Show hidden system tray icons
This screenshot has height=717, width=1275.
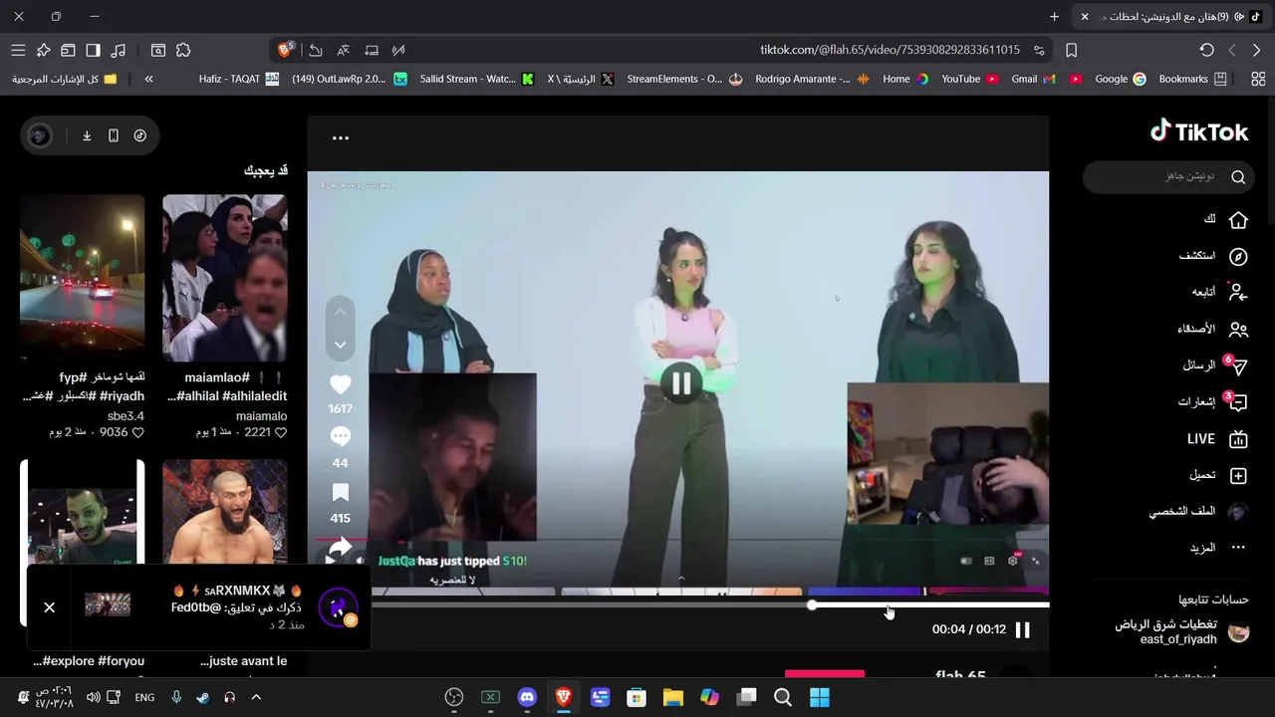(256, 697)
